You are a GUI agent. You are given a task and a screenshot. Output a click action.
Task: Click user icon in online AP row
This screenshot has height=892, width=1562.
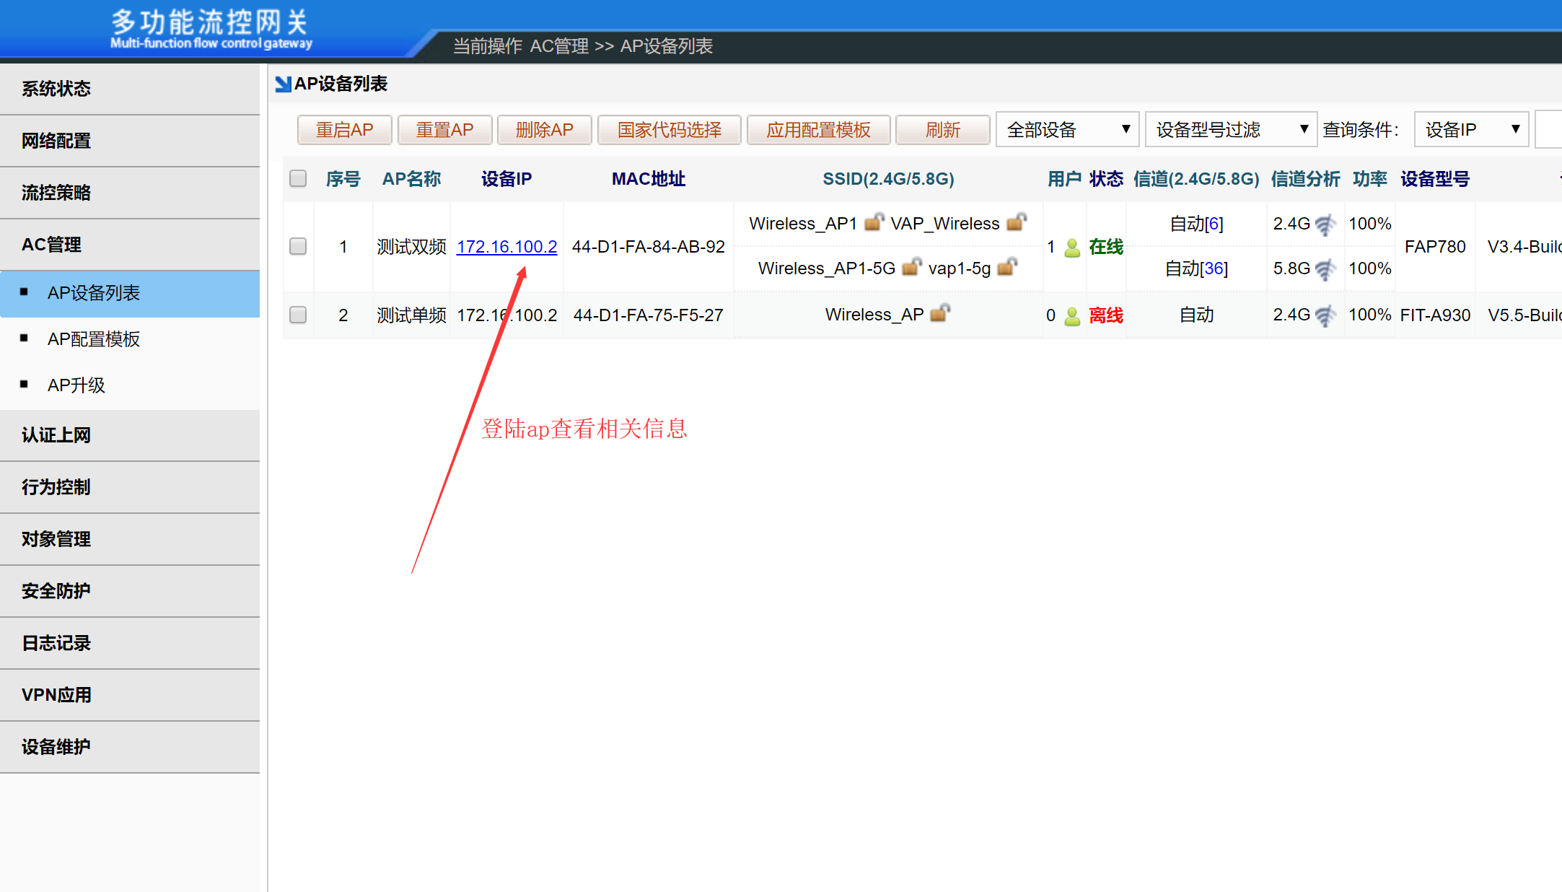[1072, 248]
